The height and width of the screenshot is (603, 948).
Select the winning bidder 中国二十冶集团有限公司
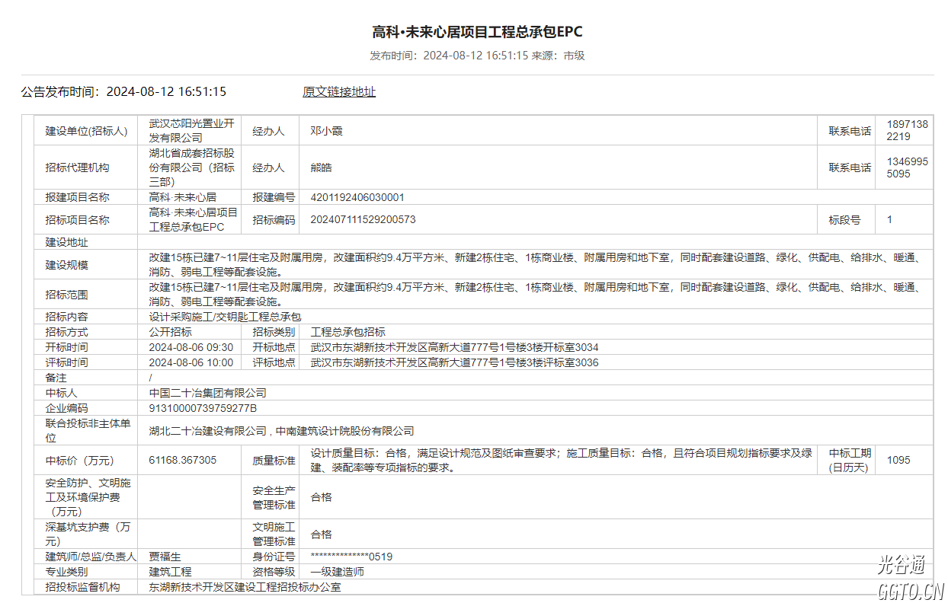click(x=207, y=393)
